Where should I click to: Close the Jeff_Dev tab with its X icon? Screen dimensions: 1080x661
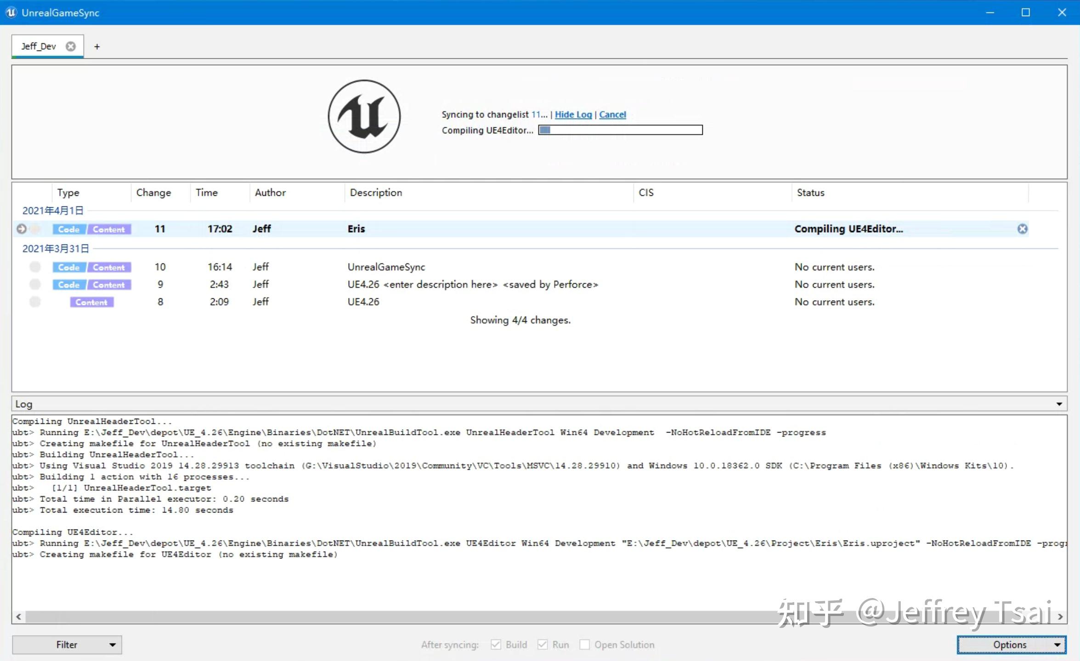pyautogui.click(x=71, y=46)
